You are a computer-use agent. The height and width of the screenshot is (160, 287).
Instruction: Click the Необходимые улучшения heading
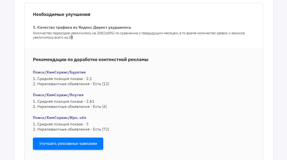pyautogui.click(x=61, y=14)
